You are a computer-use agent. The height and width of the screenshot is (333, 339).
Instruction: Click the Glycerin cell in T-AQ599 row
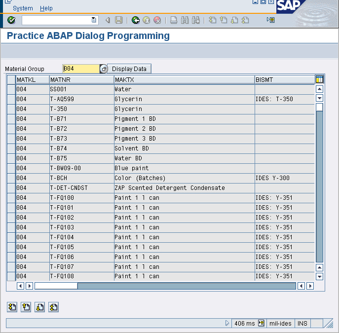184,99
